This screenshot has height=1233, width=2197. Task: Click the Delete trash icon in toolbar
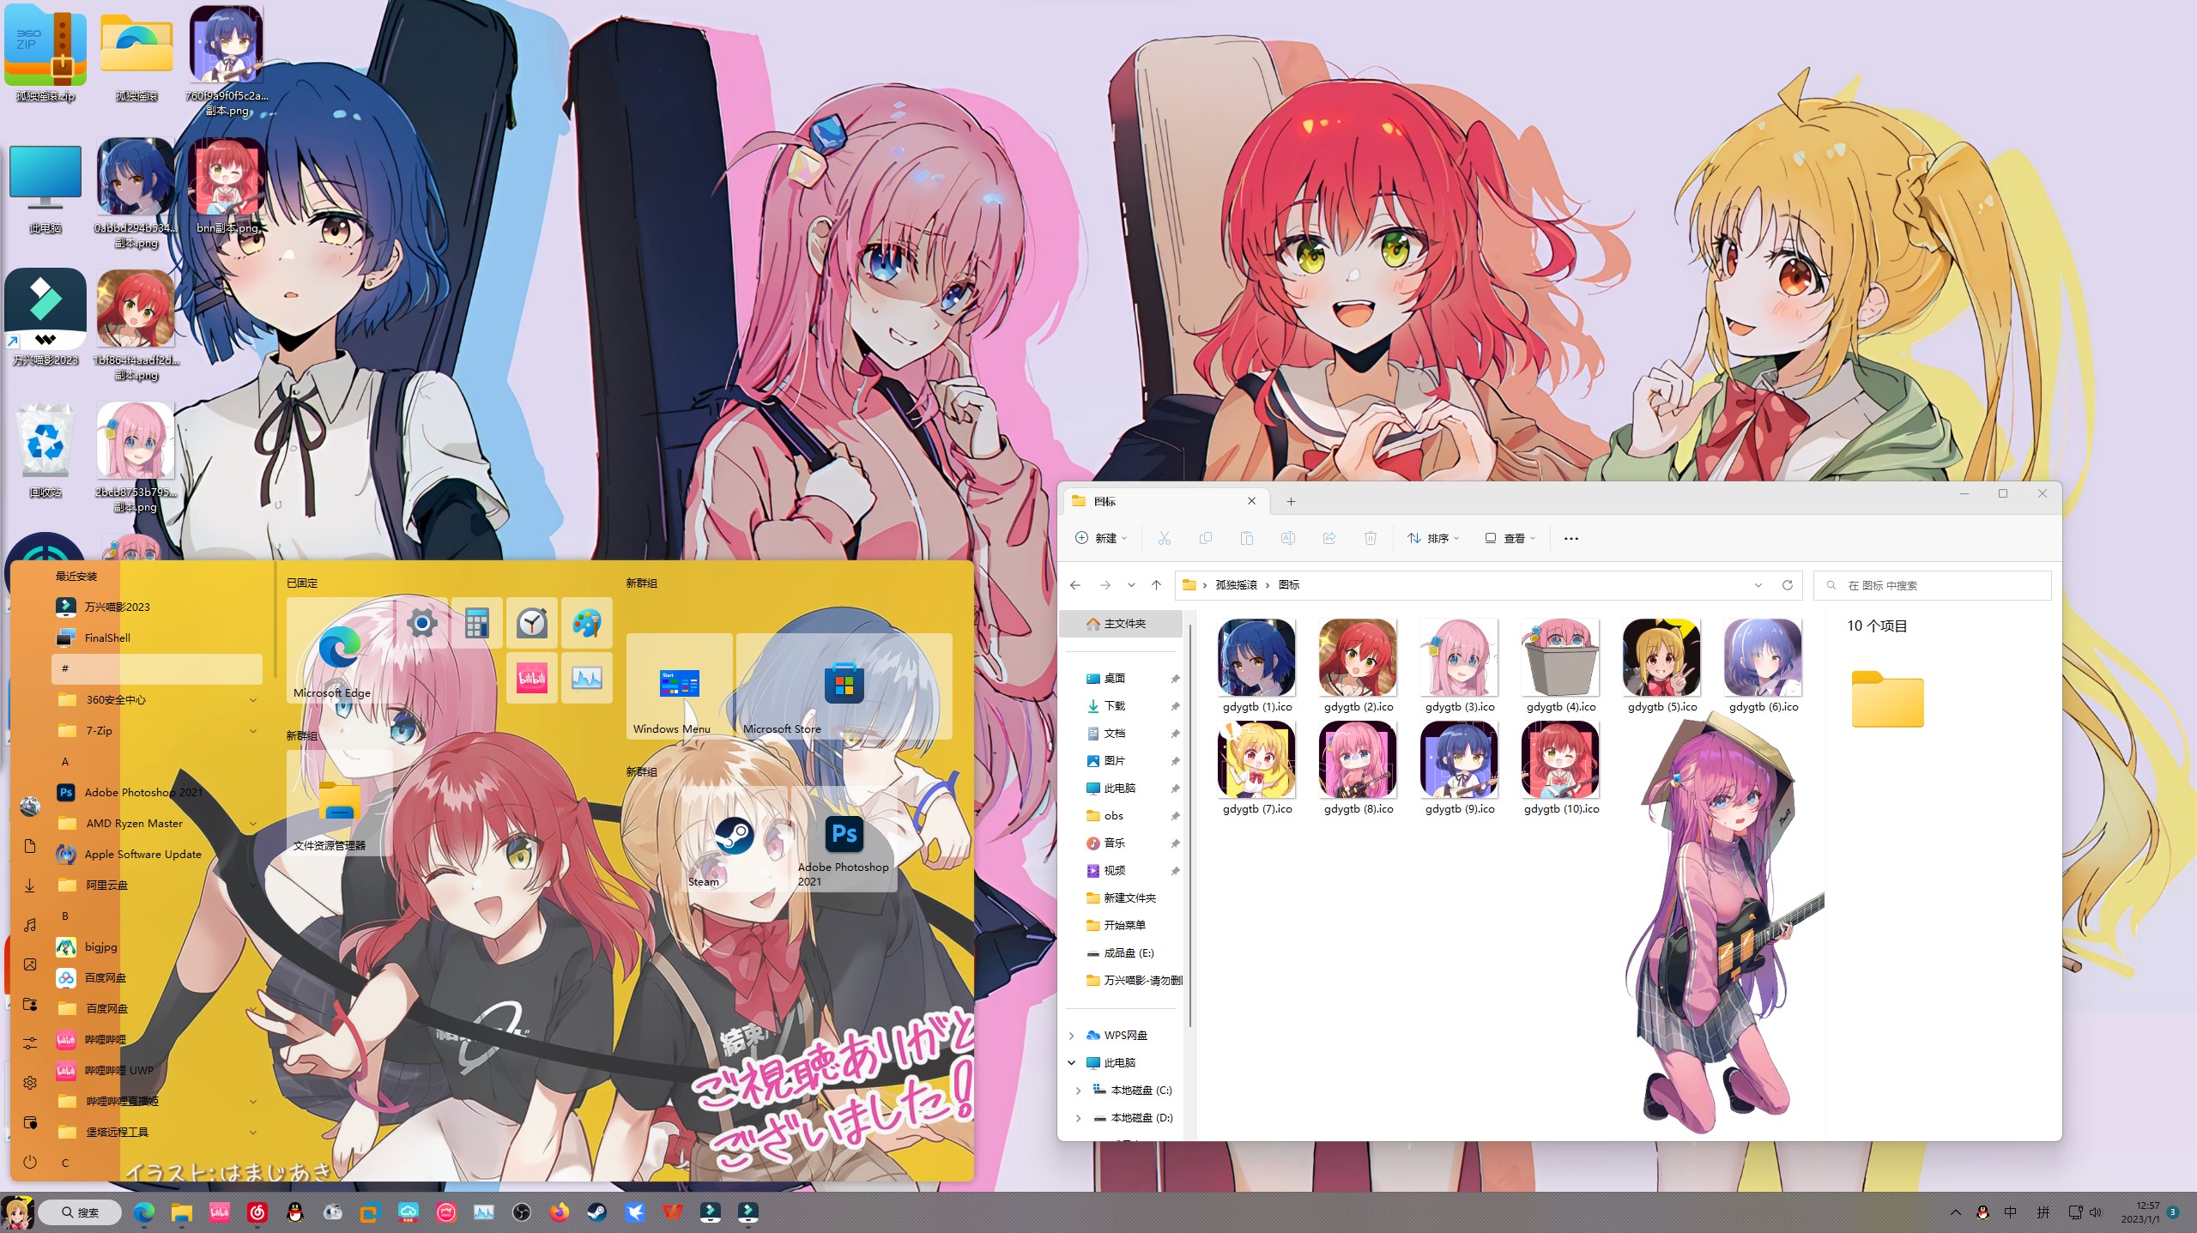pos(1370,538)
